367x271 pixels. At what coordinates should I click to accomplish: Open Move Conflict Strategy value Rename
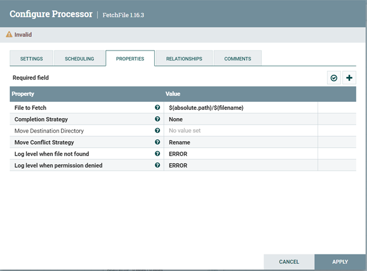[241, 142]
